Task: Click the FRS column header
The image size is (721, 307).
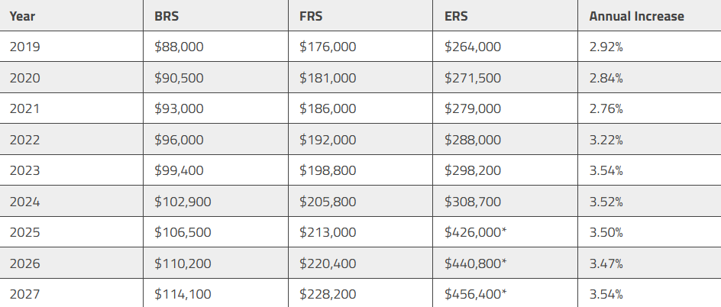Action: pyautogui.click(x=360, y=15)
